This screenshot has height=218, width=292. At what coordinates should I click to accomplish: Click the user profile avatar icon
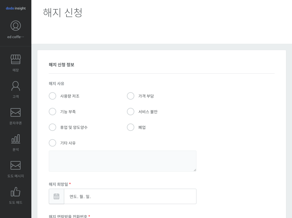(16, 26)
